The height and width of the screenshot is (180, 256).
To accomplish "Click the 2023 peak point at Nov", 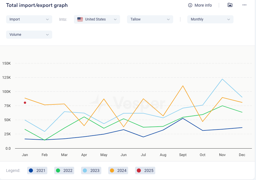I will pos(222,79).
